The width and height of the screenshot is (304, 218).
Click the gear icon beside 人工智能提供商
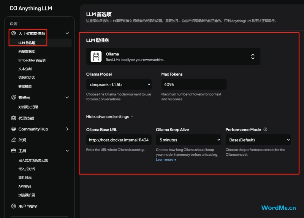13,33
